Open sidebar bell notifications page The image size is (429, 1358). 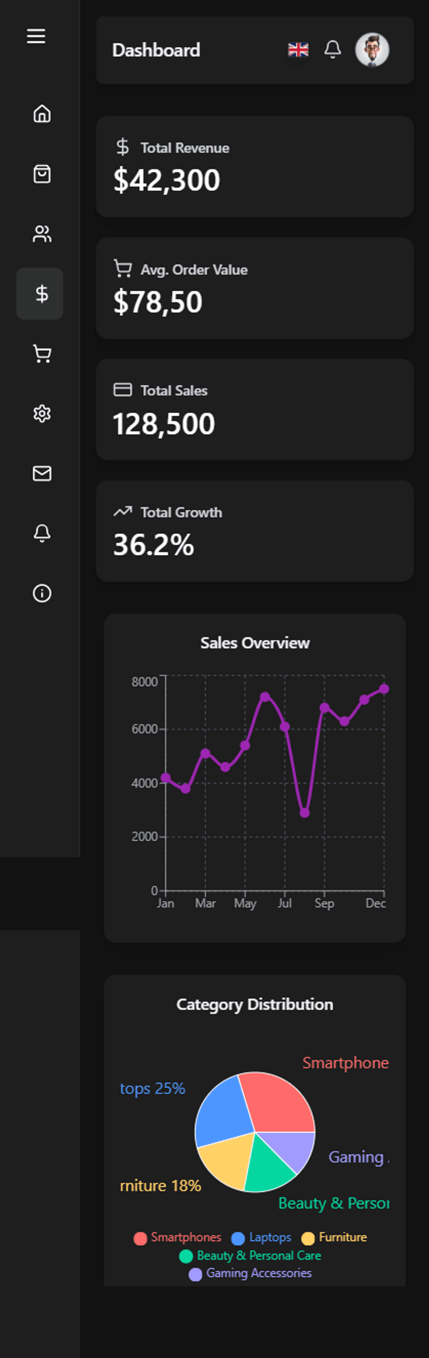click(41, 533)
